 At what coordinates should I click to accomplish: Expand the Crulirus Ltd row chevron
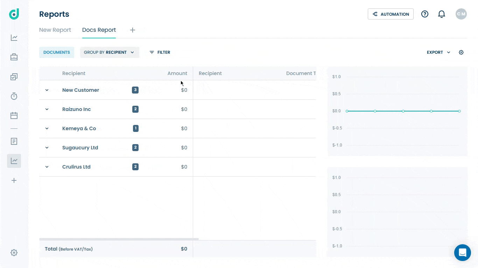pos(47,167)
